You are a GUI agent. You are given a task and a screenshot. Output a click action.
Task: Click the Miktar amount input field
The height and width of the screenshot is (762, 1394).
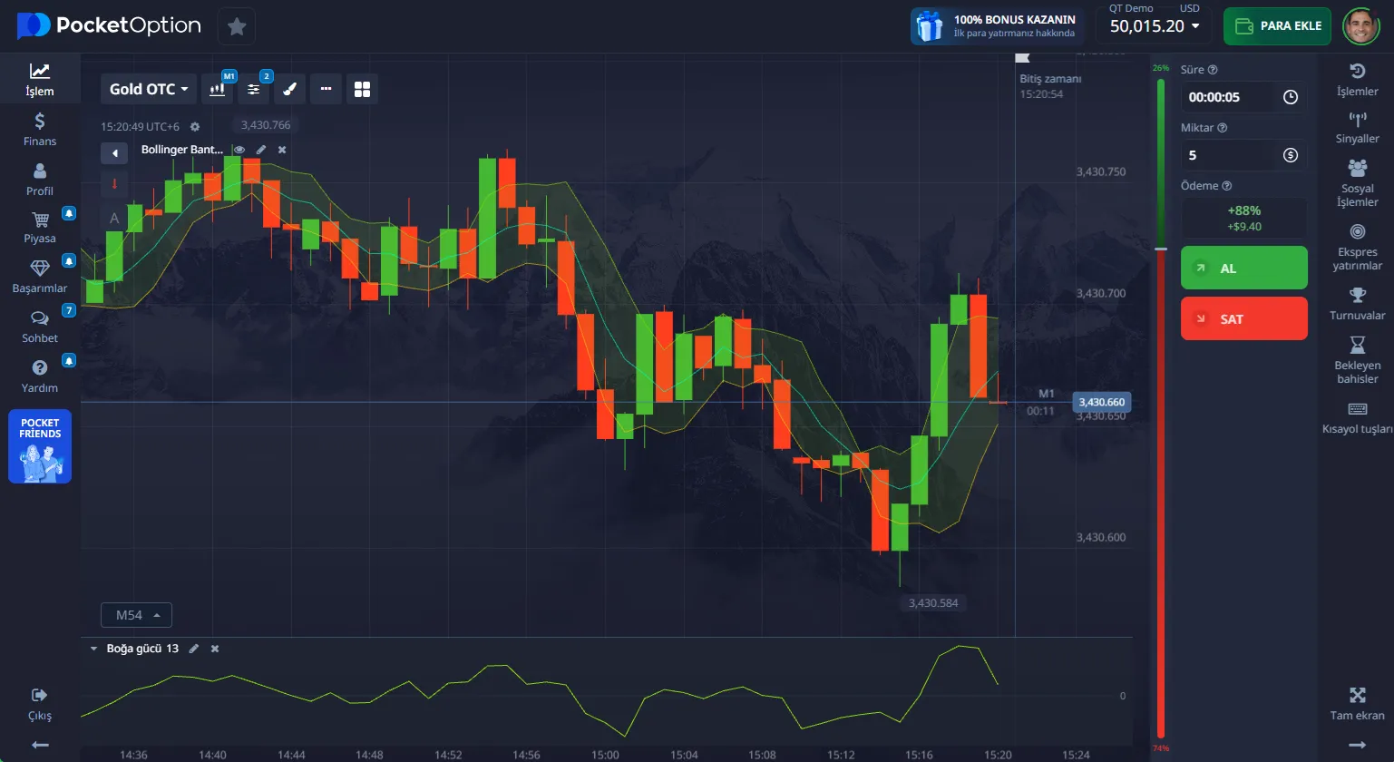(1229, 155)
